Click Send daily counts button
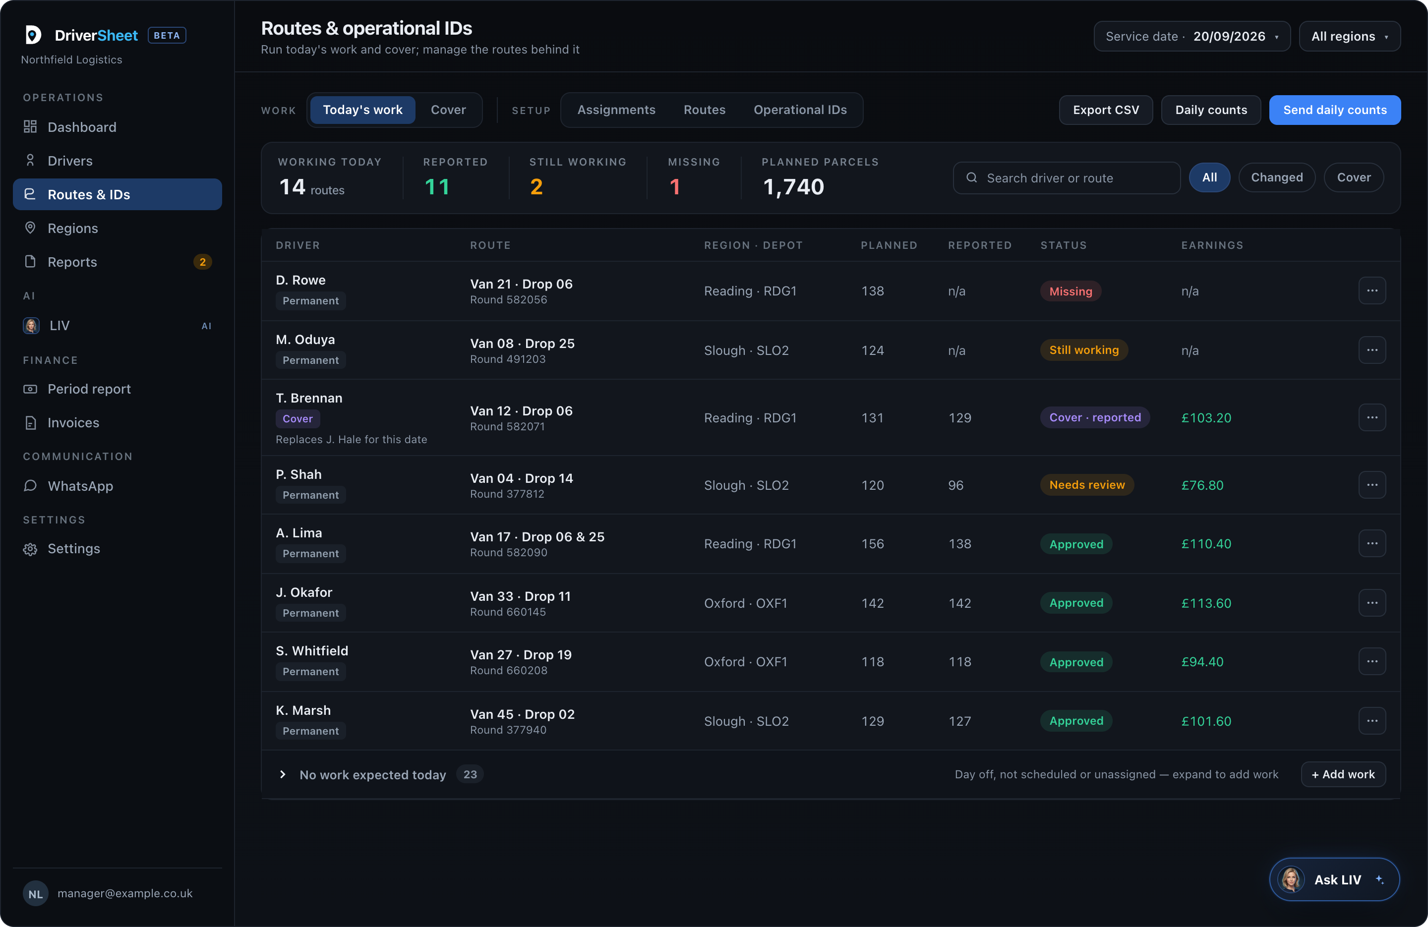This screenshot has width=1428, height=927. coord(1334,111)
